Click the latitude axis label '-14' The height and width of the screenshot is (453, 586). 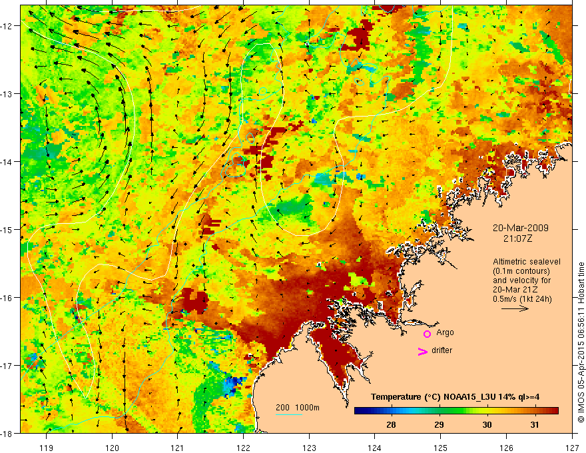coord(7,162)
